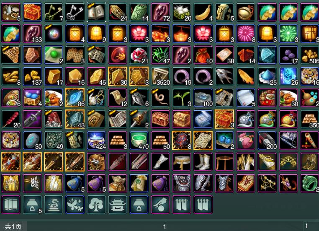
Task: Click the open book item icon
Action: [x=96, y=12]
